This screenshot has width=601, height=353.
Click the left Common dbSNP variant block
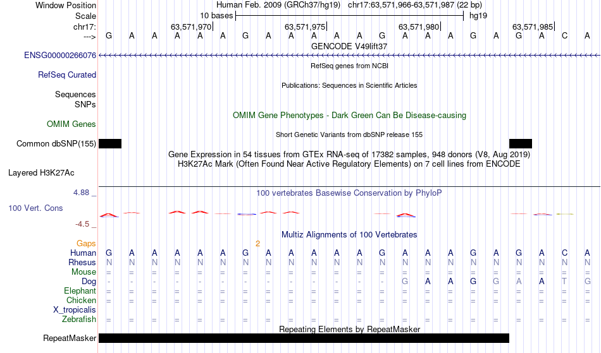110,144
